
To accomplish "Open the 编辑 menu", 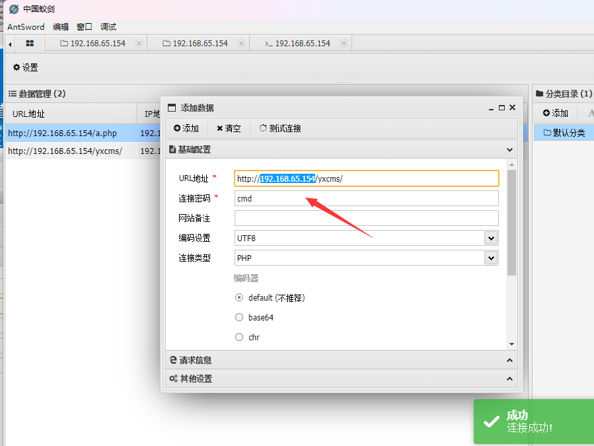I will click(61, 27).
